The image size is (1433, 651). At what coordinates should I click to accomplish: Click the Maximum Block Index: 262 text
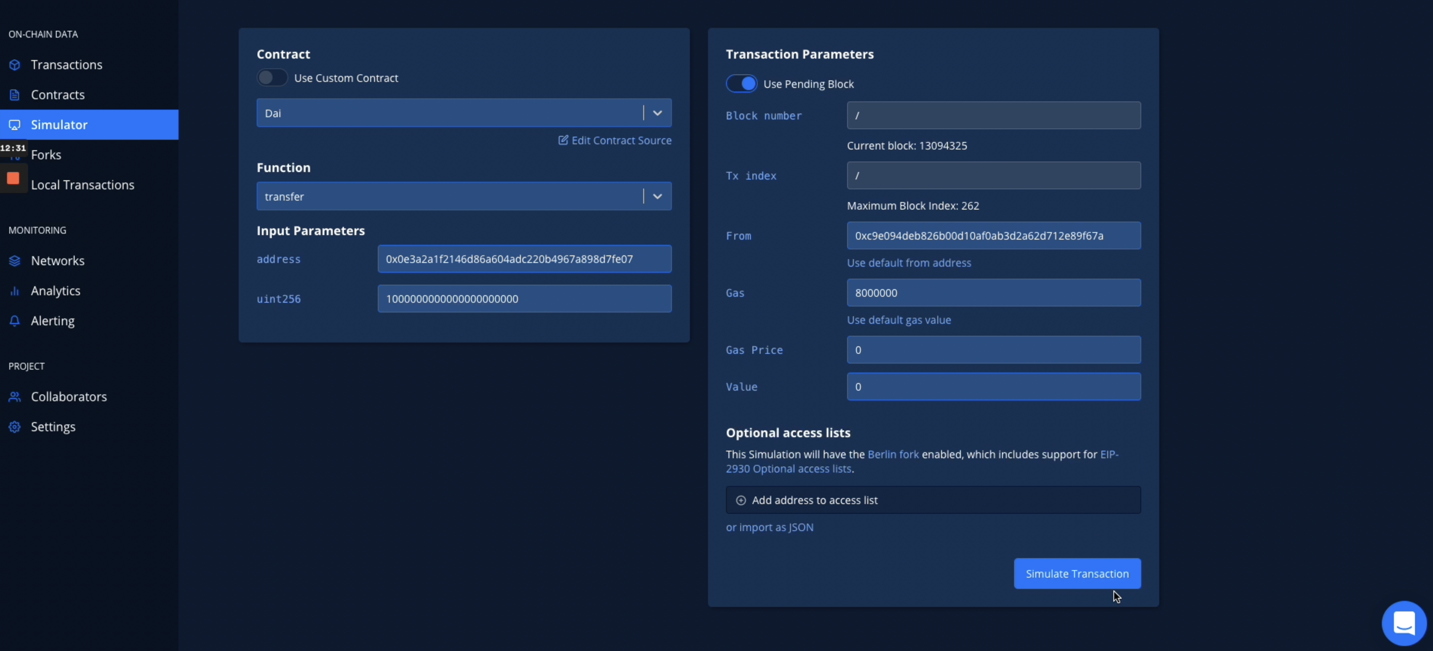coord(913,206)
